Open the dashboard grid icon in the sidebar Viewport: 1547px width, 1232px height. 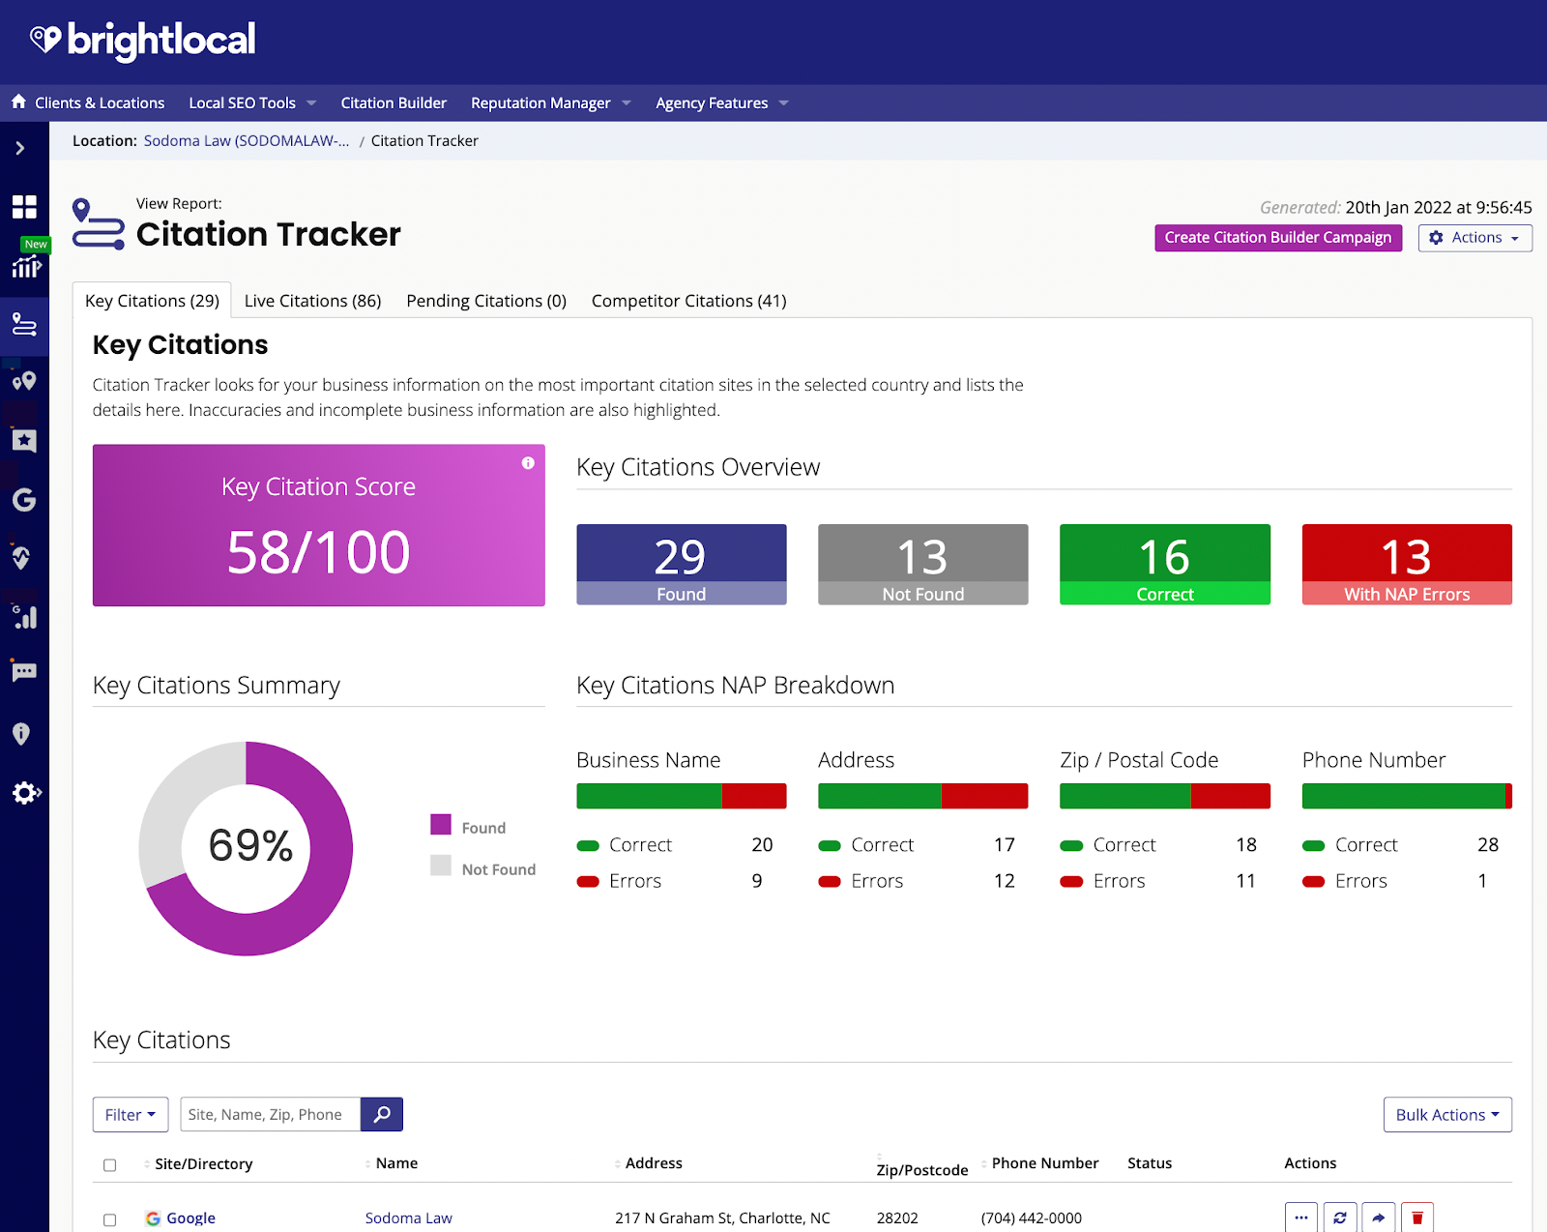tap(25, 207)
